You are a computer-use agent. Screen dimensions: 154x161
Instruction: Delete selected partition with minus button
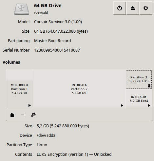23,115
